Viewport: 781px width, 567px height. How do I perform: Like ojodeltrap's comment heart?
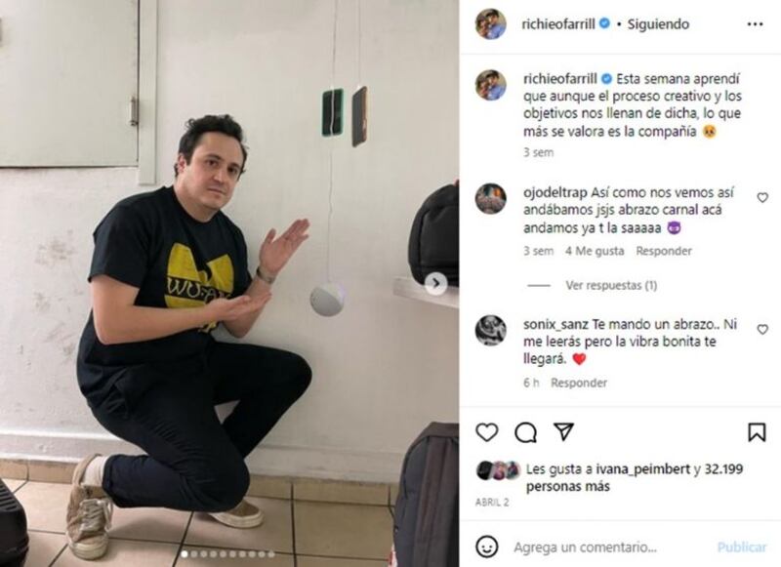(762, 198)
